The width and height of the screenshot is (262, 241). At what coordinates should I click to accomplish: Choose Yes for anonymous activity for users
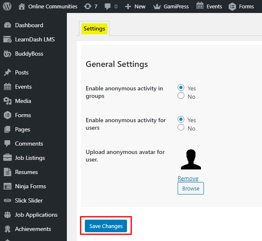click(x=181, y=120)
